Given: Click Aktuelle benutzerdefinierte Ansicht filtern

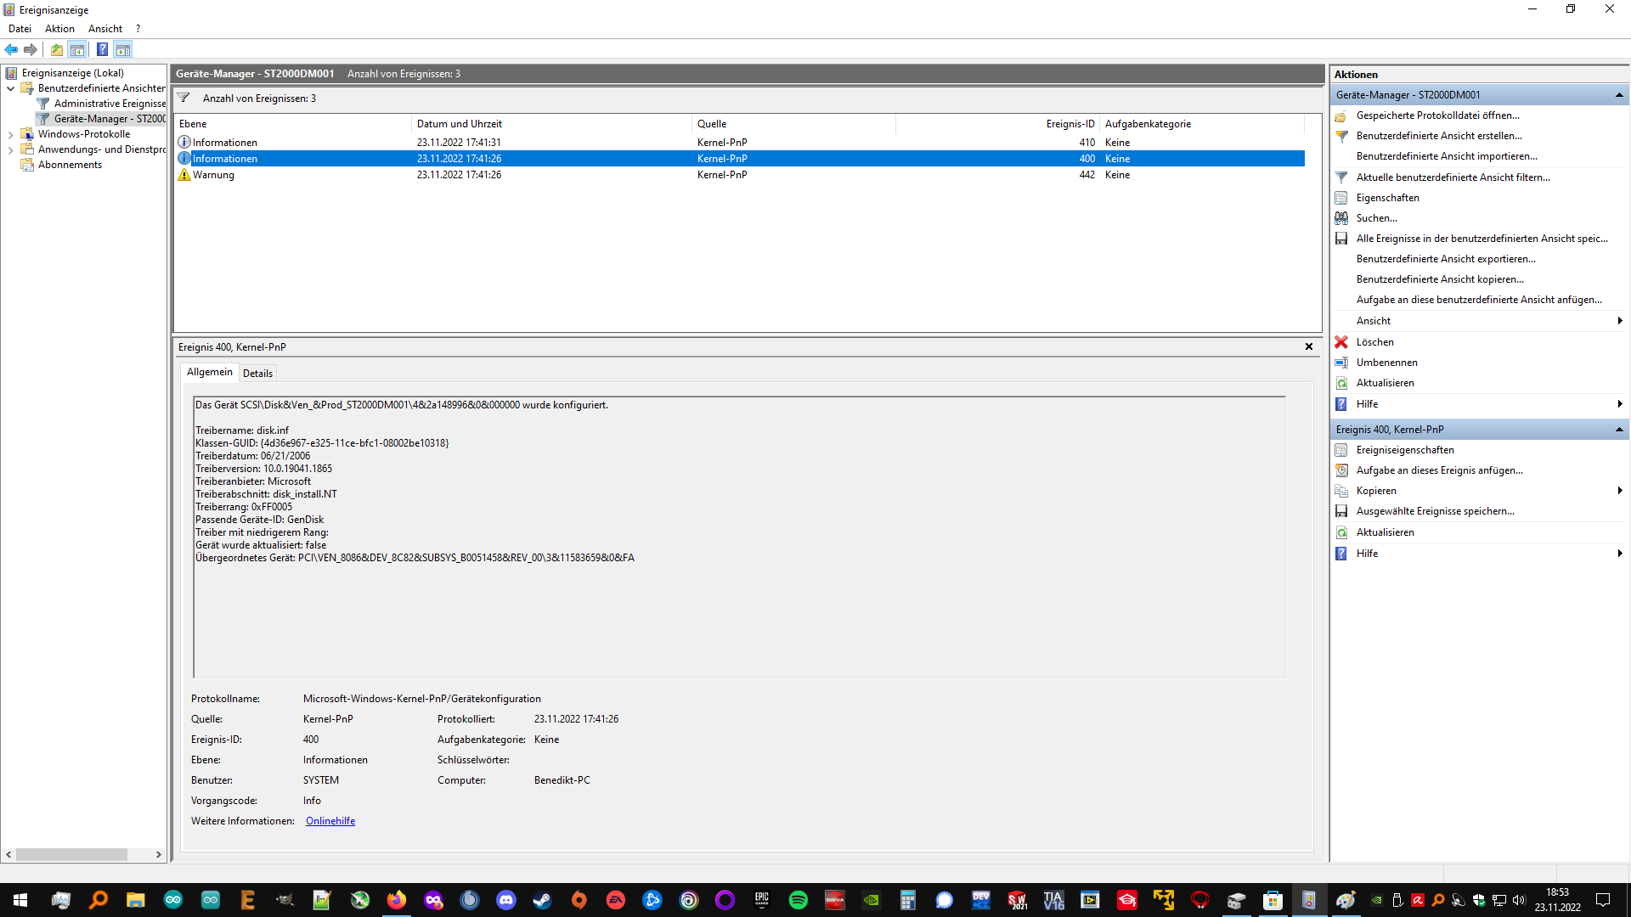Looking at the screenshot, I should tap(1453, 177).
